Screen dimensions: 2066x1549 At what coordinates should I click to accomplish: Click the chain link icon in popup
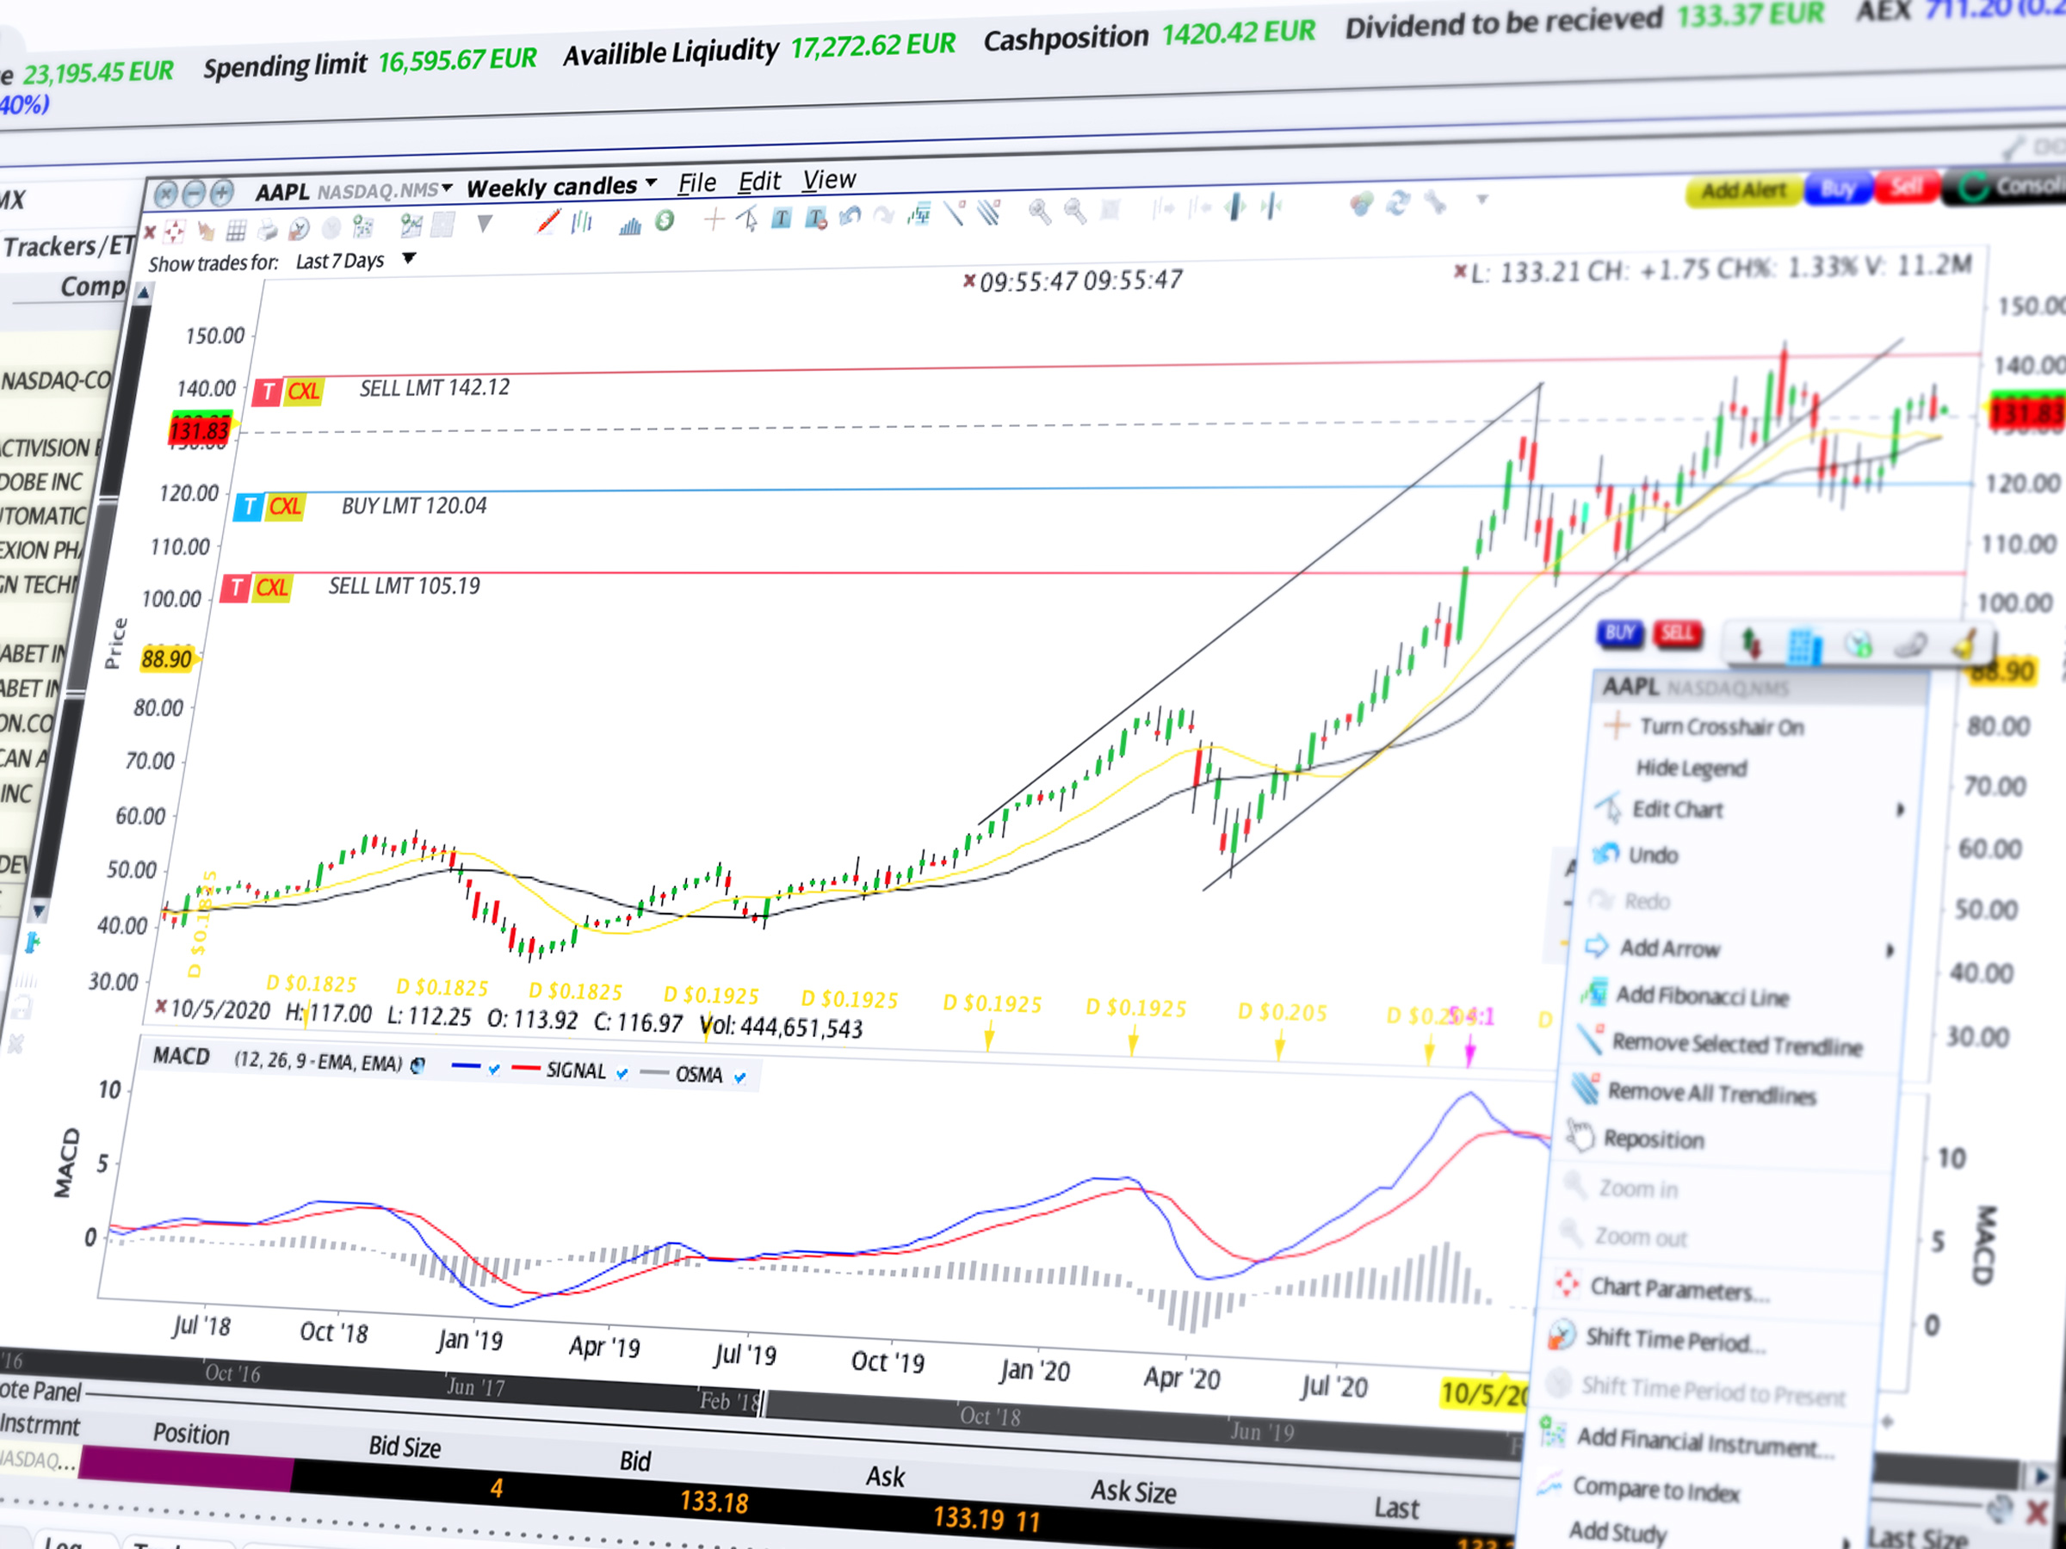tap(1911, 645)
